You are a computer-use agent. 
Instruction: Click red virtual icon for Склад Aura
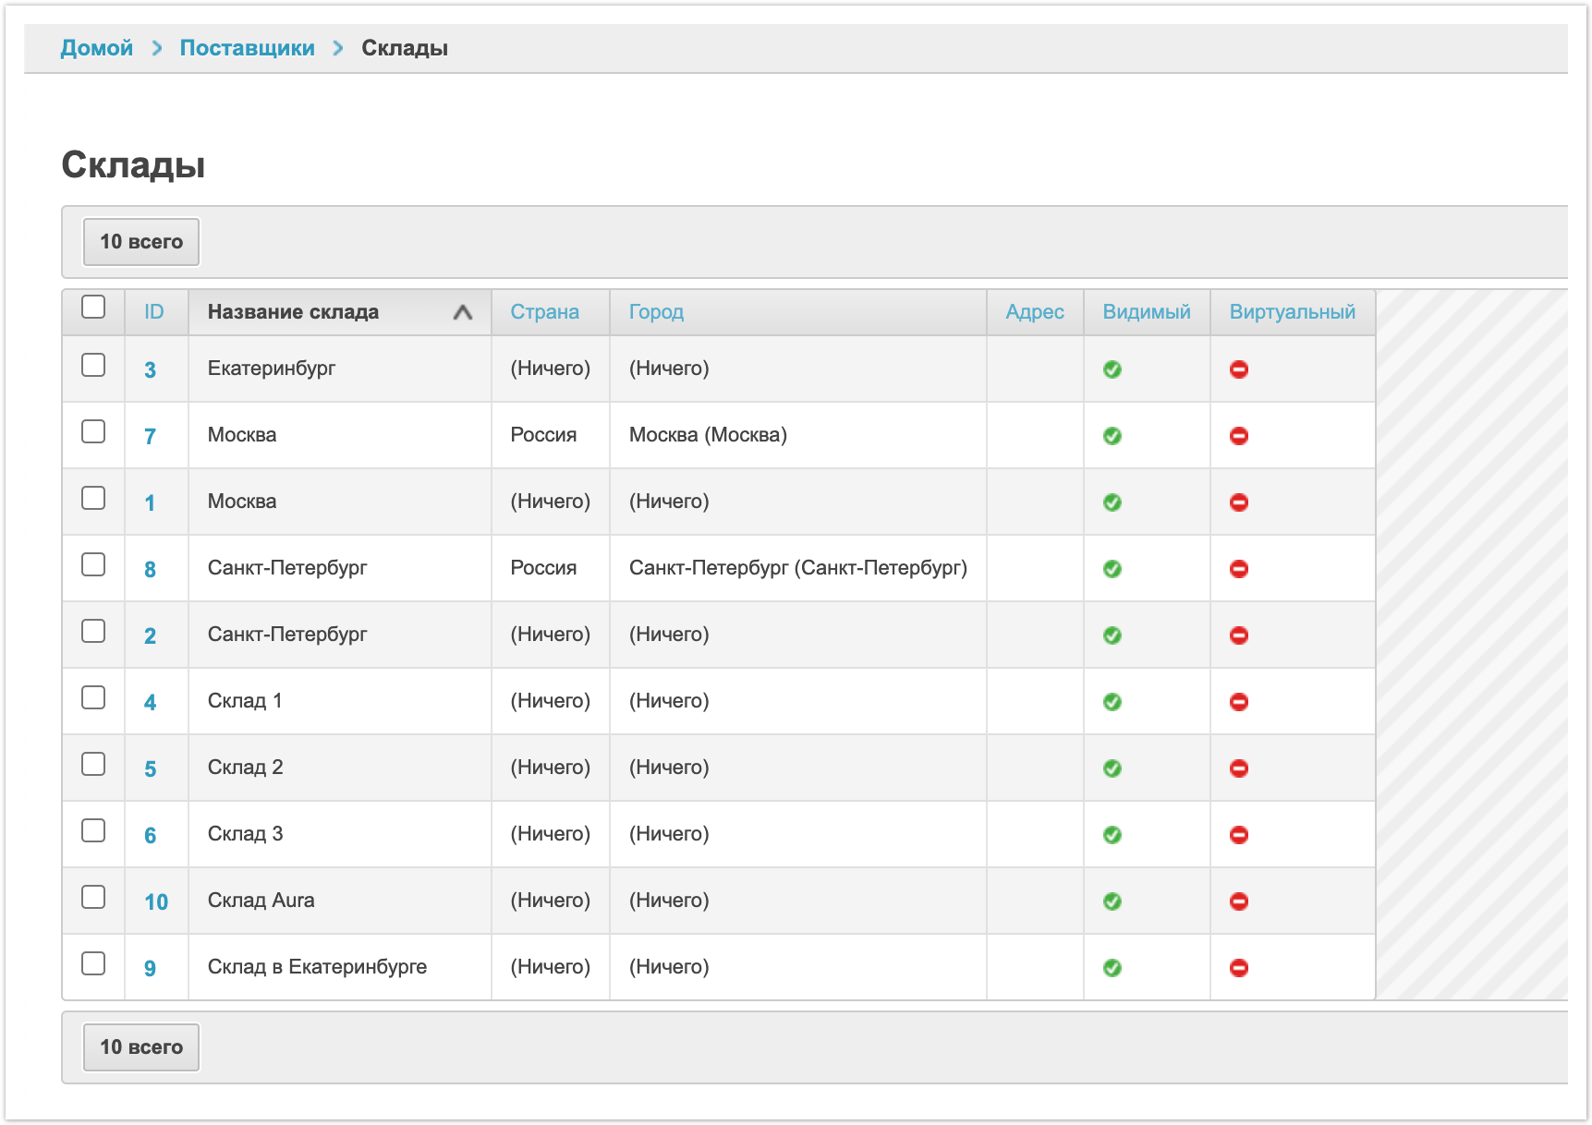(1238, 901)
